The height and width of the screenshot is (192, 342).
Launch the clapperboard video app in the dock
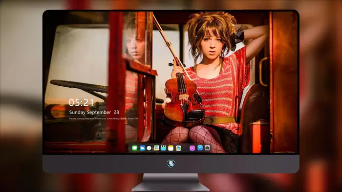click(163, 148)
